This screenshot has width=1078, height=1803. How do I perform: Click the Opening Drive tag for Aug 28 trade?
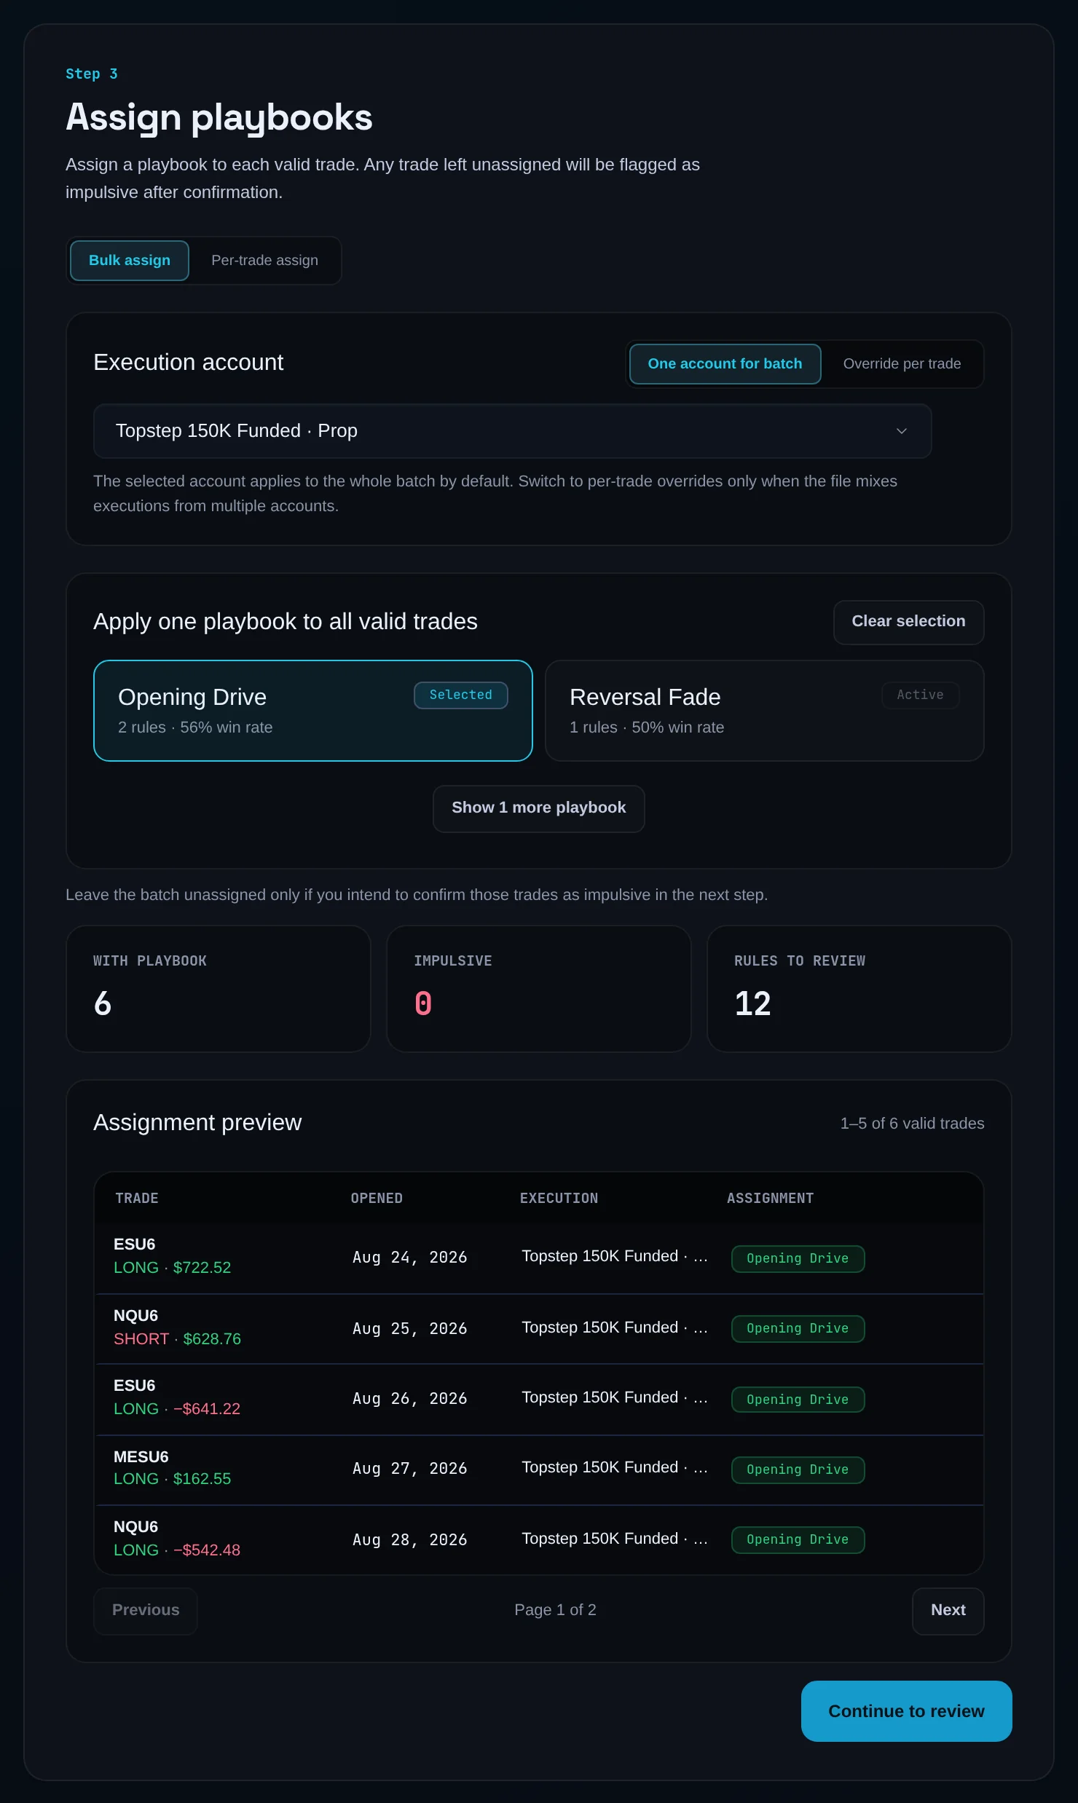pyautogui.click(x=798, y=1540)
